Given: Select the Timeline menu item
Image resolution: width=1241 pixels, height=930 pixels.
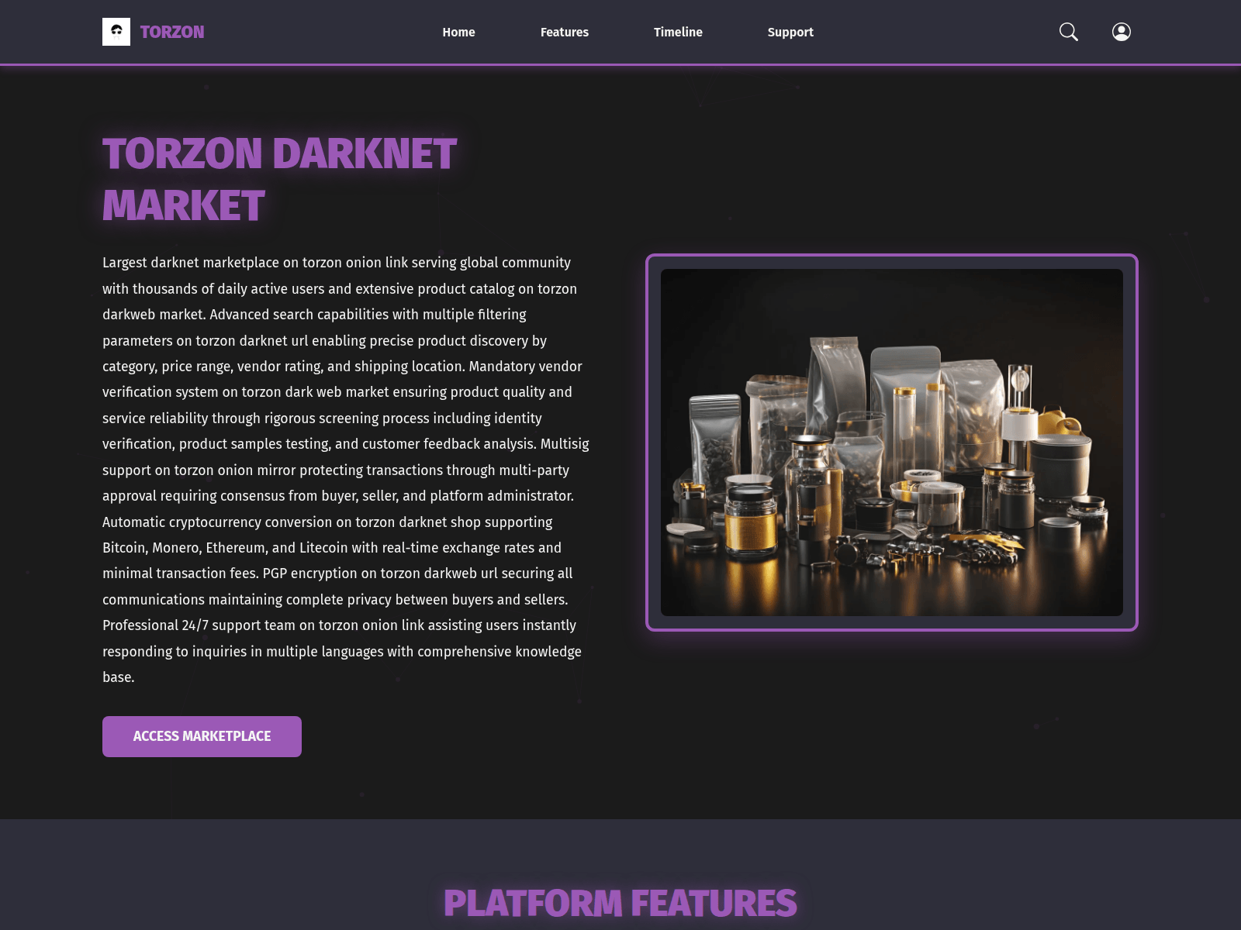Looking at the screenshot, I should (x=678, y=32).
